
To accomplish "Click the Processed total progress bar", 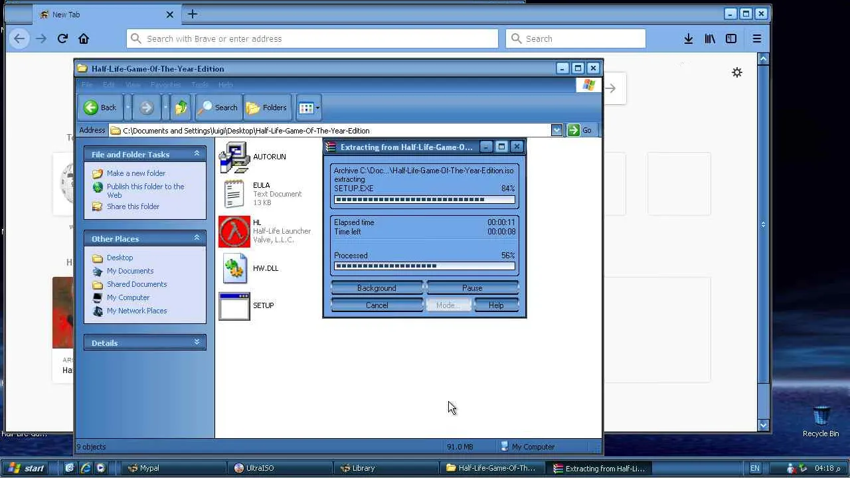I will pos(424,266).
